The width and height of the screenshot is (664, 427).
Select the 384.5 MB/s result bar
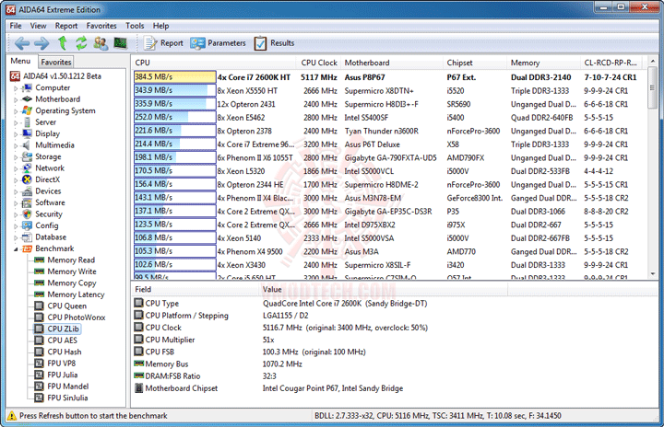pos(174,77)
